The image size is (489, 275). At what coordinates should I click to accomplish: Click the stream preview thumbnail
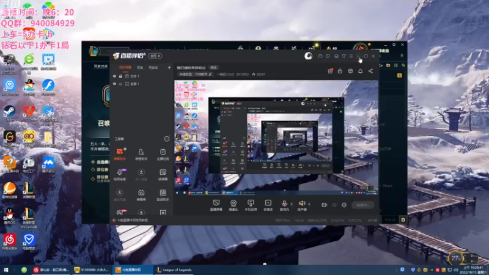[x=276, y=137]
